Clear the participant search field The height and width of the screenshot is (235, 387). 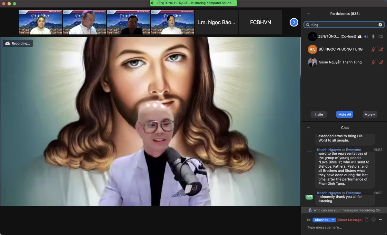[x=380, y=25]
